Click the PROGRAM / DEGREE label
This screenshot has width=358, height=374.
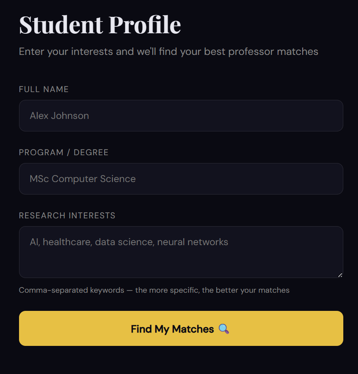click(64, 153)
